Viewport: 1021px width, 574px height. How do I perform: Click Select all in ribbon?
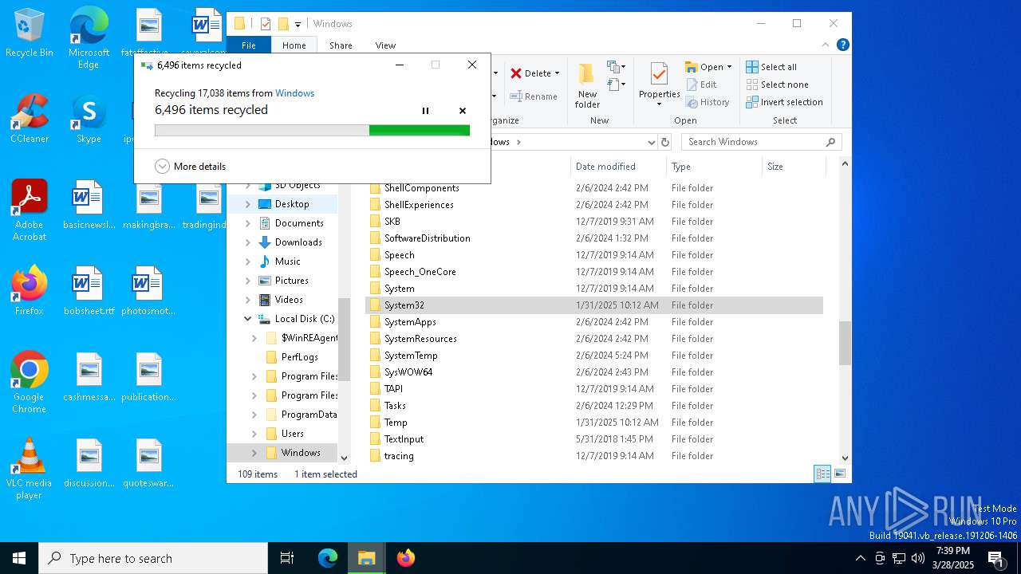771,67
